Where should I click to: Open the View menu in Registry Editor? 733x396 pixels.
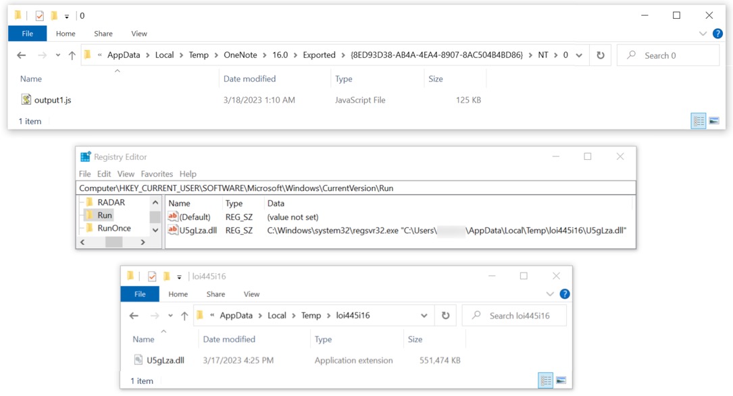coord(126,174)
